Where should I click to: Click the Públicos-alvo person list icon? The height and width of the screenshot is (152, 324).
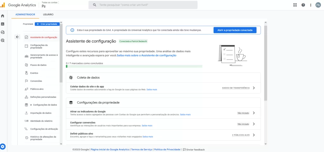point(26,89)
